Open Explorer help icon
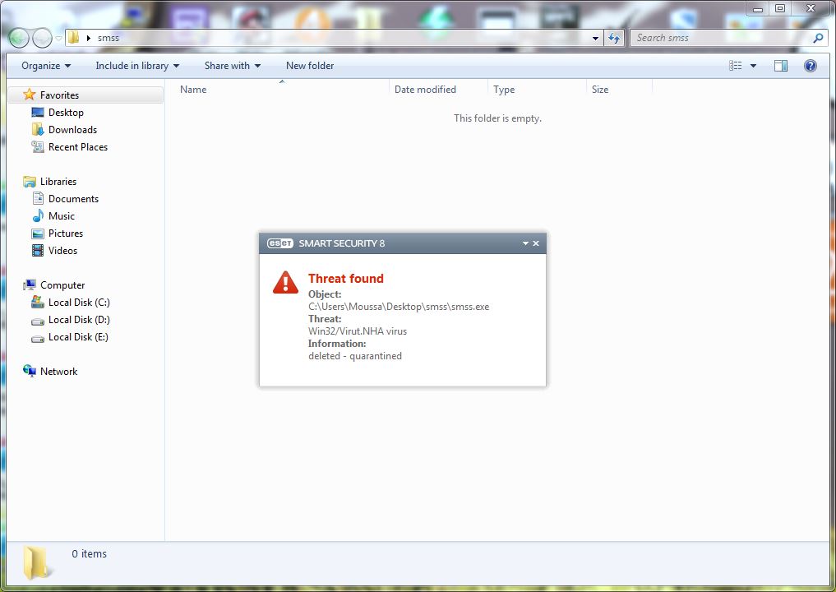The image size is (836, 592). (810, 66)
